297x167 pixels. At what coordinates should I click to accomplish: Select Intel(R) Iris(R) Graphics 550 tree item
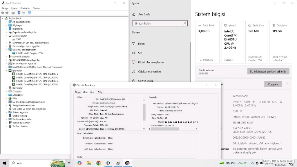29,53
